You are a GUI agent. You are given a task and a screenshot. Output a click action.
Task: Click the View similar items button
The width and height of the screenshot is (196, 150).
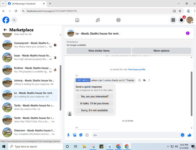pyautogui.click(x=99, y=51)
